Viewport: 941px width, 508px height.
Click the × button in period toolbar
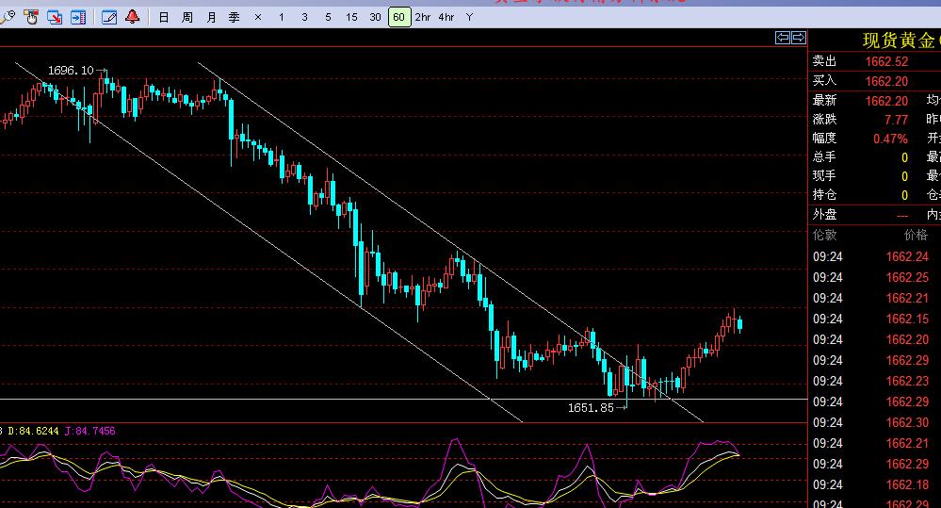coord(258,17)
